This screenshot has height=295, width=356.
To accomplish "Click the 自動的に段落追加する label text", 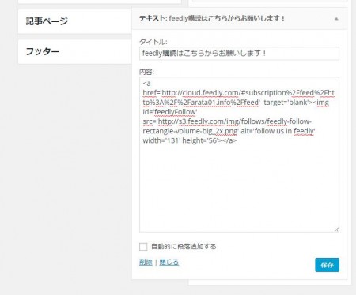I will [x=184, y=247].
